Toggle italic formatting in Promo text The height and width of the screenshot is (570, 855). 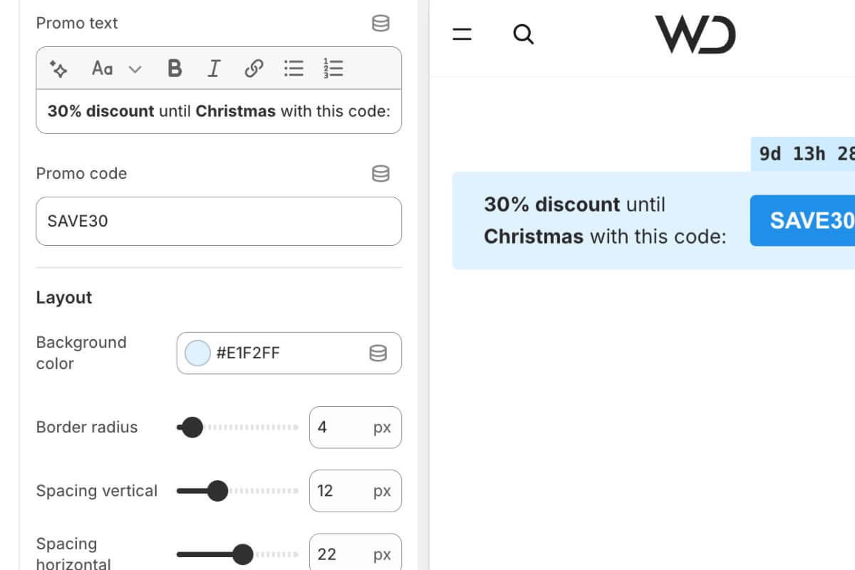pyautogui.click(x=213, y=68)
